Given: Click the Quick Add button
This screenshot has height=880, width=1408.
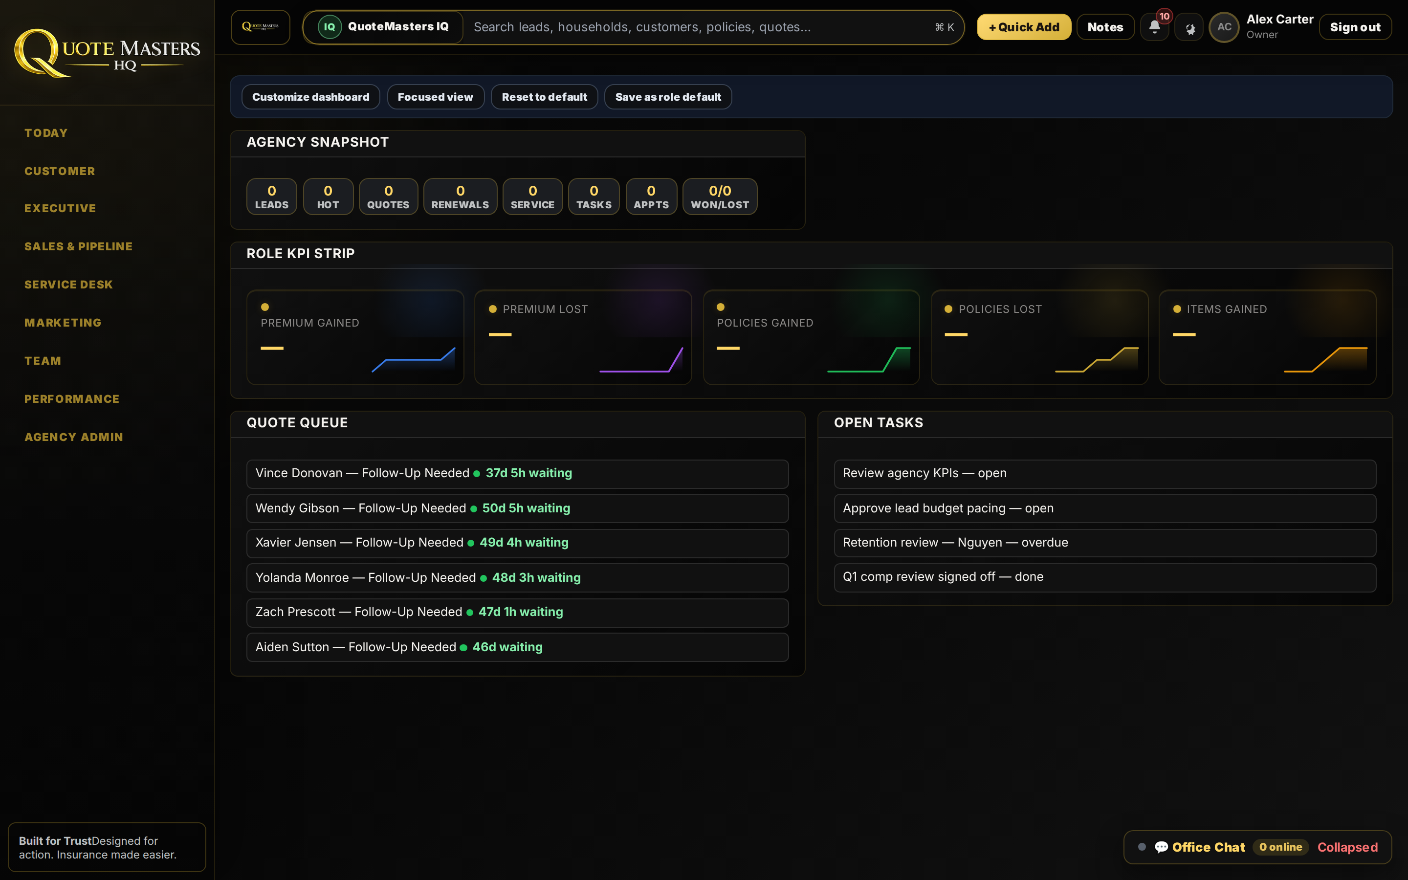Looking at the screenshot, I should (1023, 27).
